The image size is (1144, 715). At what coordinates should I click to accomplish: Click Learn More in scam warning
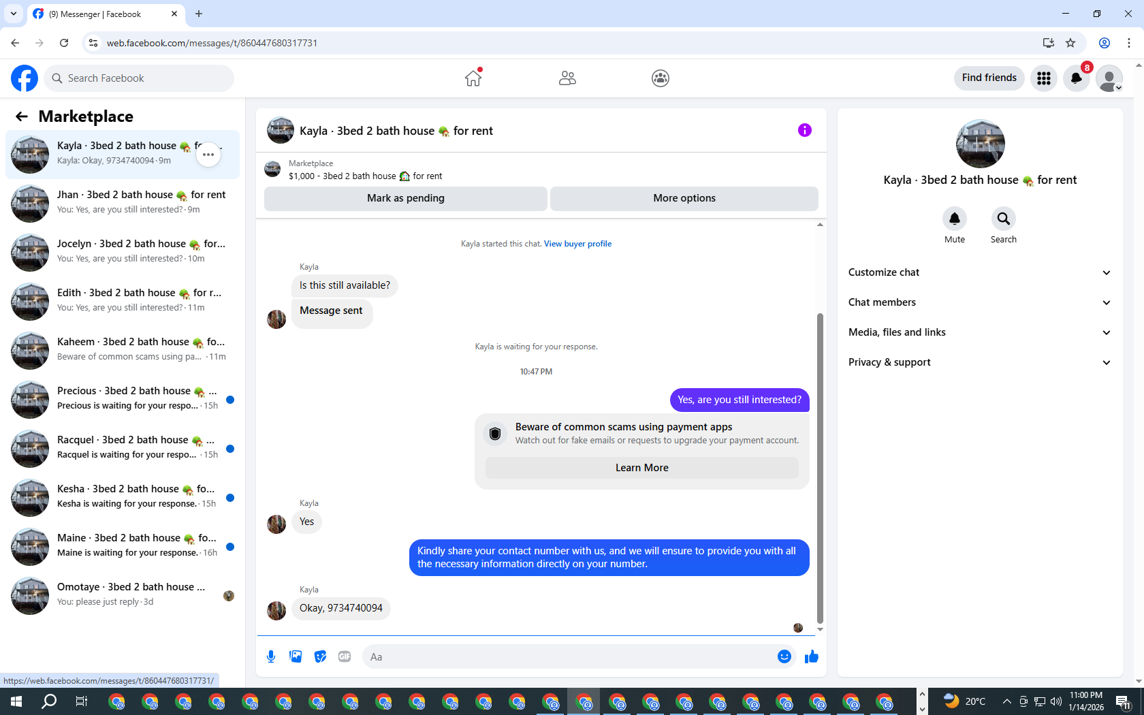(642, 468)
